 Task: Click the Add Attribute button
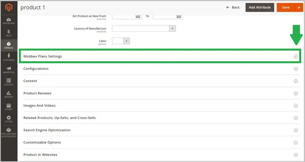(260, 7)
